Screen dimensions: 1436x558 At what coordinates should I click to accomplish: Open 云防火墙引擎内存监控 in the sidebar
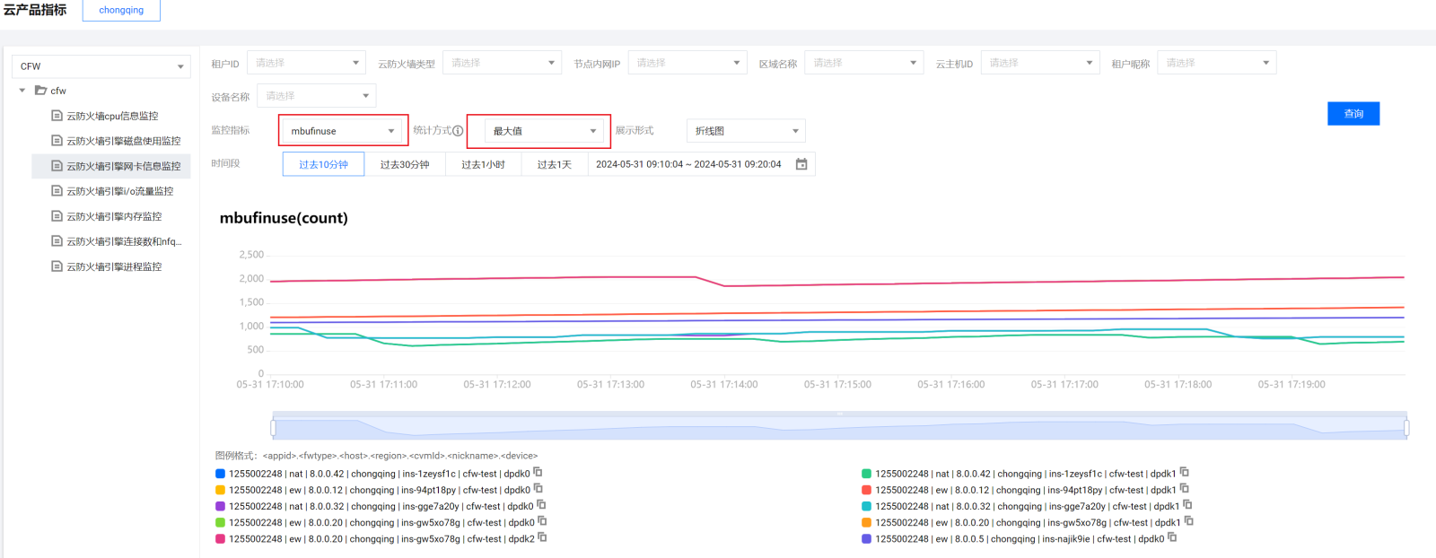point(114,216)
